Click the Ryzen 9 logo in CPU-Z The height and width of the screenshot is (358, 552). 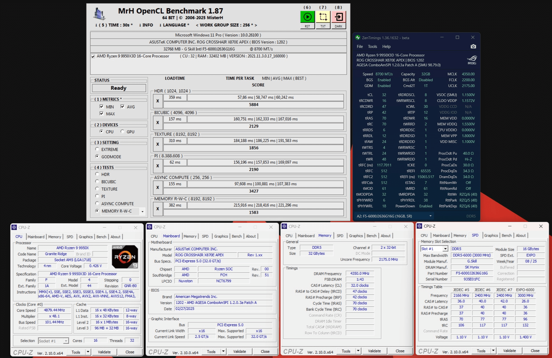pyautogui.click(x=125, y=257)
